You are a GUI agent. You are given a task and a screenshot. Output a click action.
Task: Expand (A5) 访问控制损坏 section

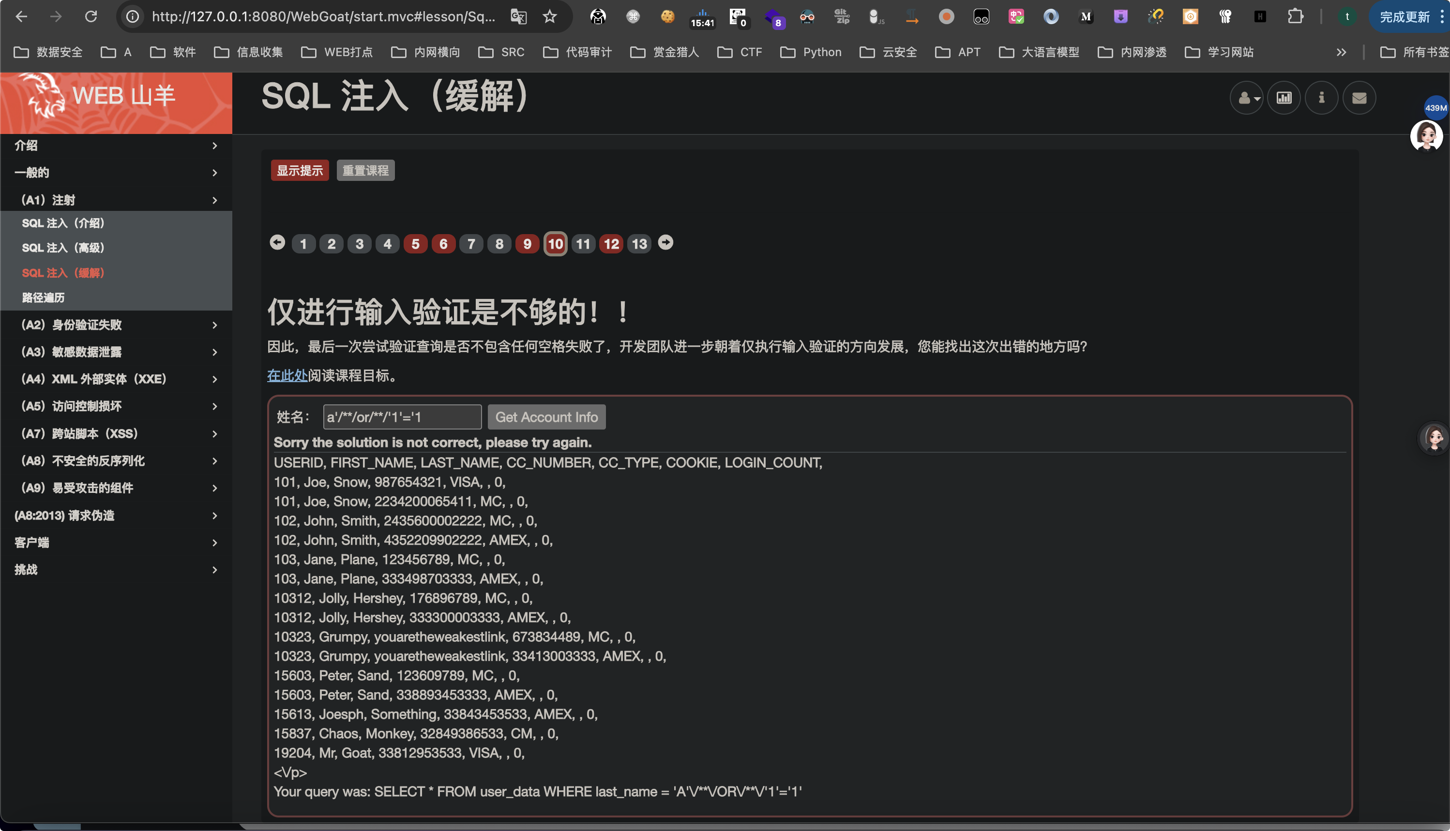[x=116, y=406]
